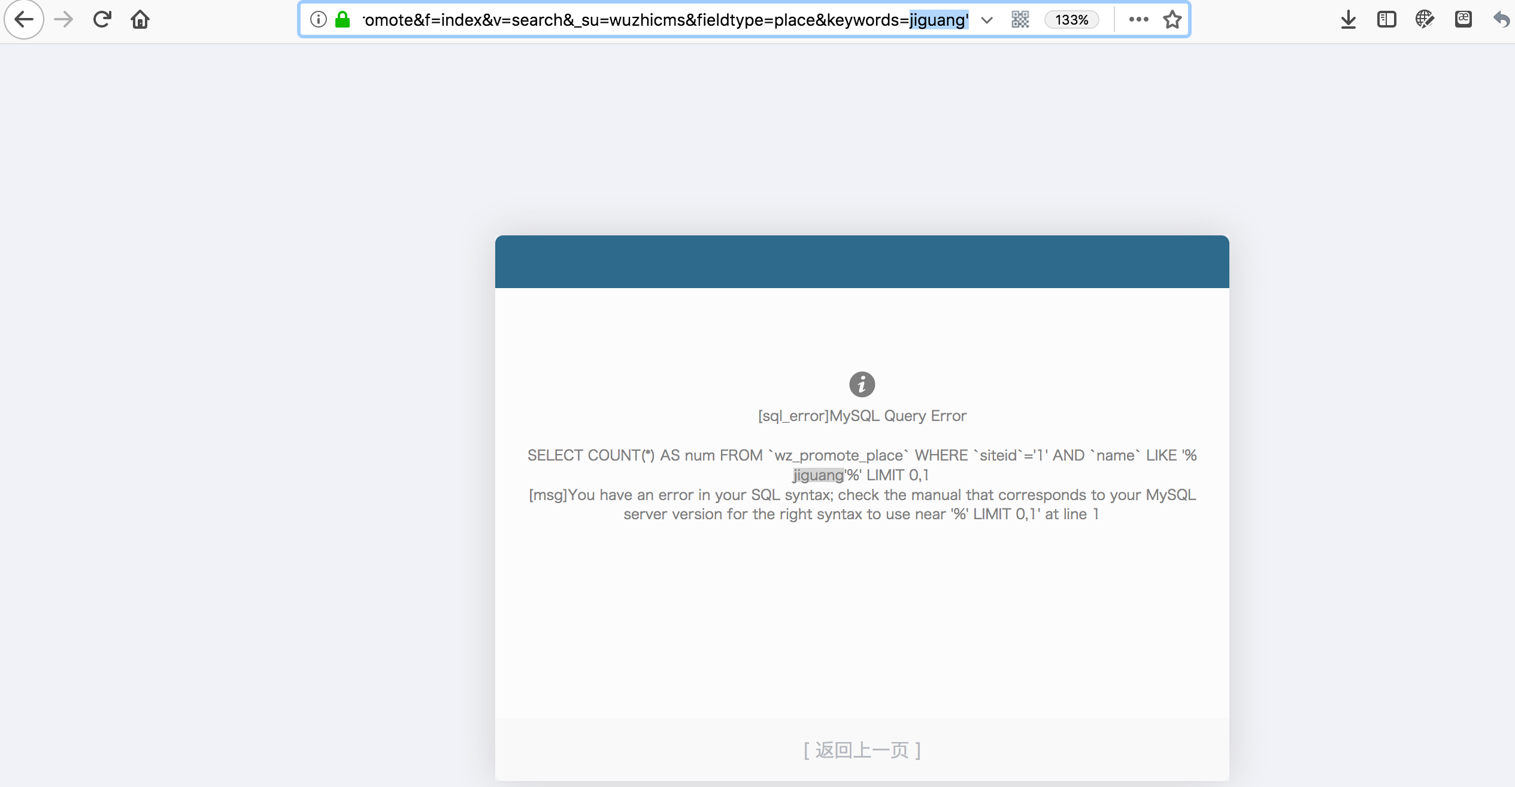
Task: Click the undo arrow at far right
Action: tap(1499, 19)
